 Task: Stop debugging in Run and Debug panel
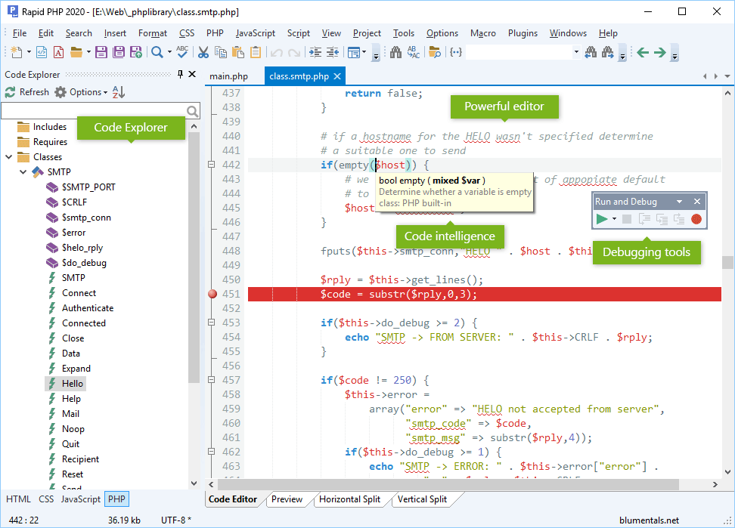coord(627,219)
